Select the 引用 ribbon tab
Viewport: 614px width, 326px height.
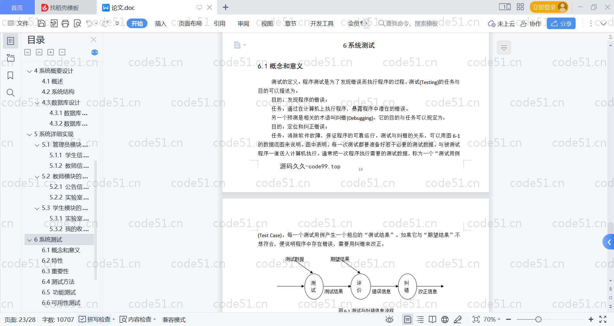[x=220, y=23]
